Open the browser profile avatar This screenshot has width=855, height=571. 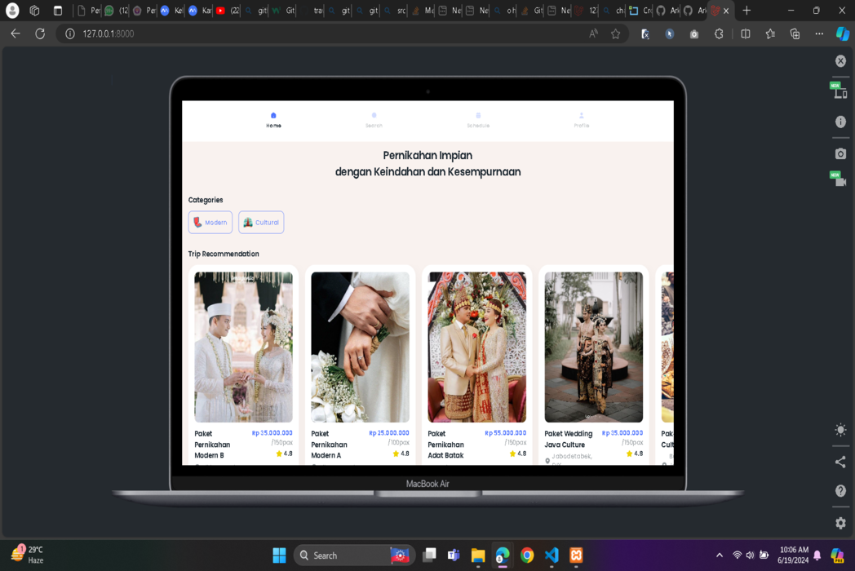12,11
